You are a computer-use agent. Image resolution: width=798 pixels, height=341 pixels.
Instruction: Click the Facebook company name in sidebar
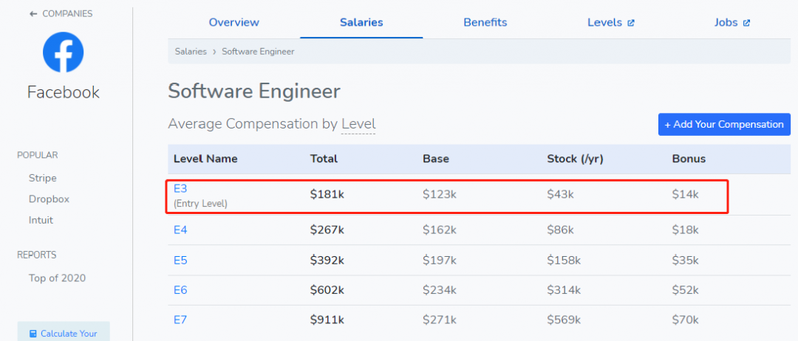64,92
